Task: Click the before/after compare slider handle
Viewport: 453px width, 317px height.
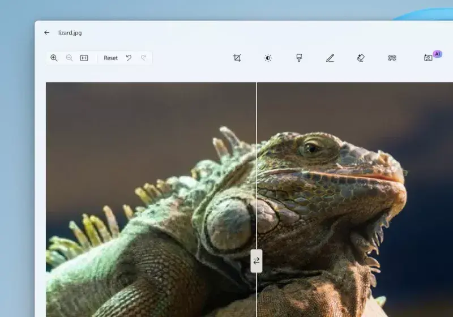Action: 257,261
